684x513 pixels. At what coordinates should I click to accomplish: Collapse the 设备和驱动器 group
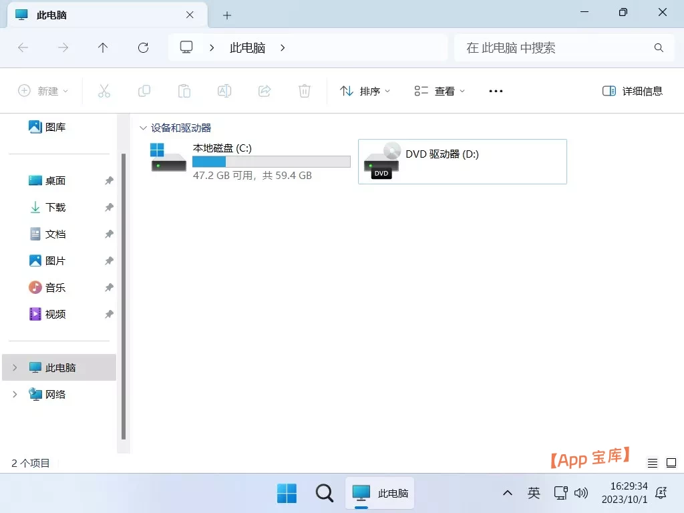[143, 128]
